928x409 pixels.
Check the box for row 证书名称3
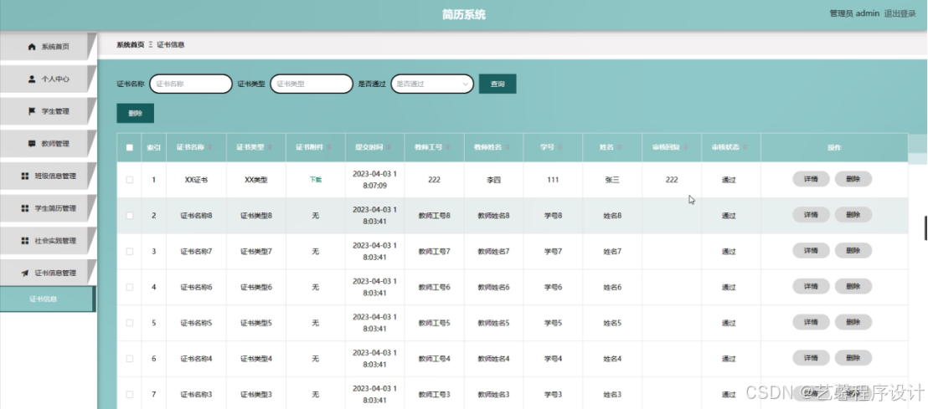point(130,394)
